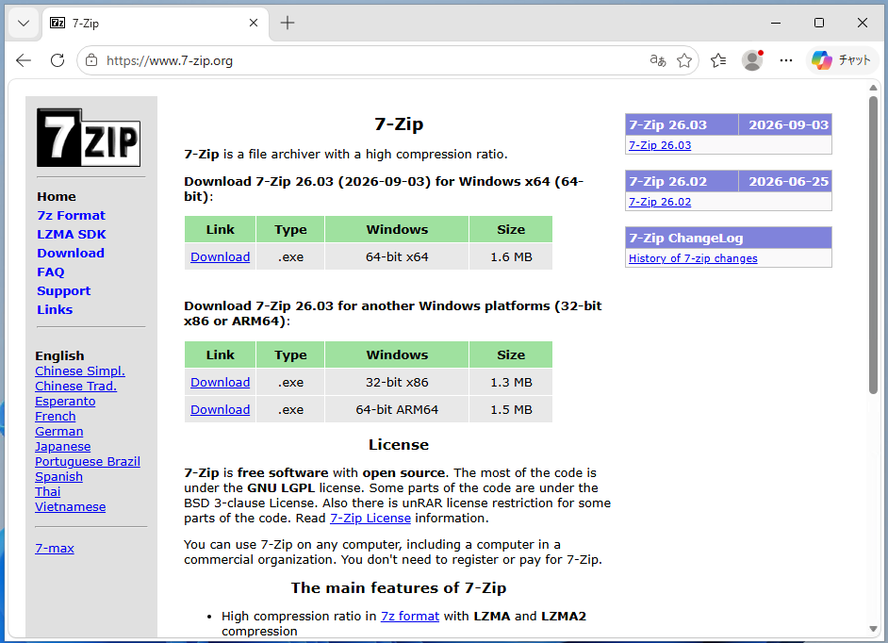Open the Copilot chat button
The height and width of the screenshot is (643, 888).
pos(841,60)
